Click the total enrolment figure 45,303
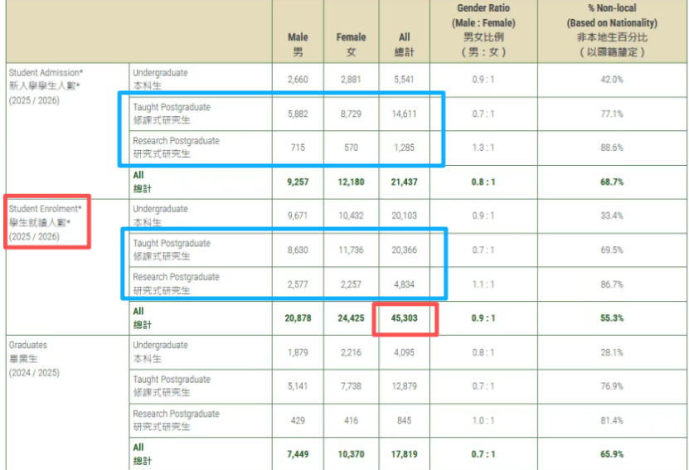689x470 pixels. pos(404,318)
